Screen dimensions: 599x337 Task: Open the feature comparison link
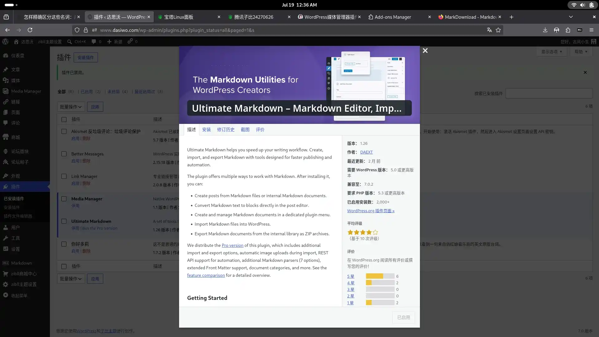(206, 275)
